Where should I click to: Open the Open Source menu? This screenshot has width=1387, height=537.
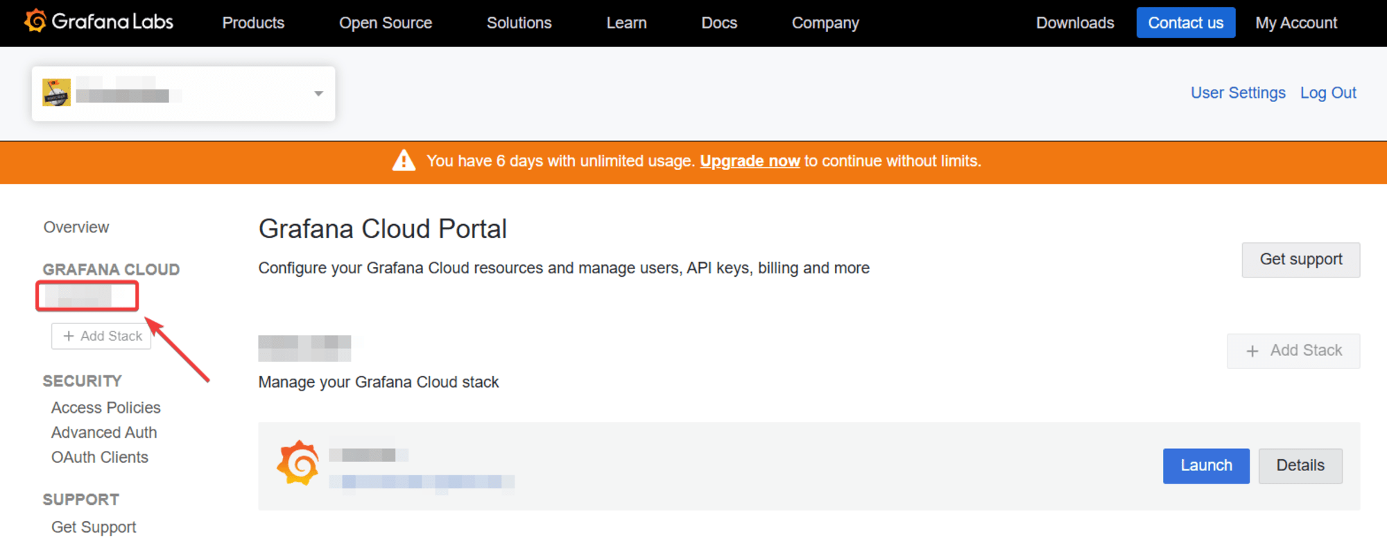pos(386,23)
